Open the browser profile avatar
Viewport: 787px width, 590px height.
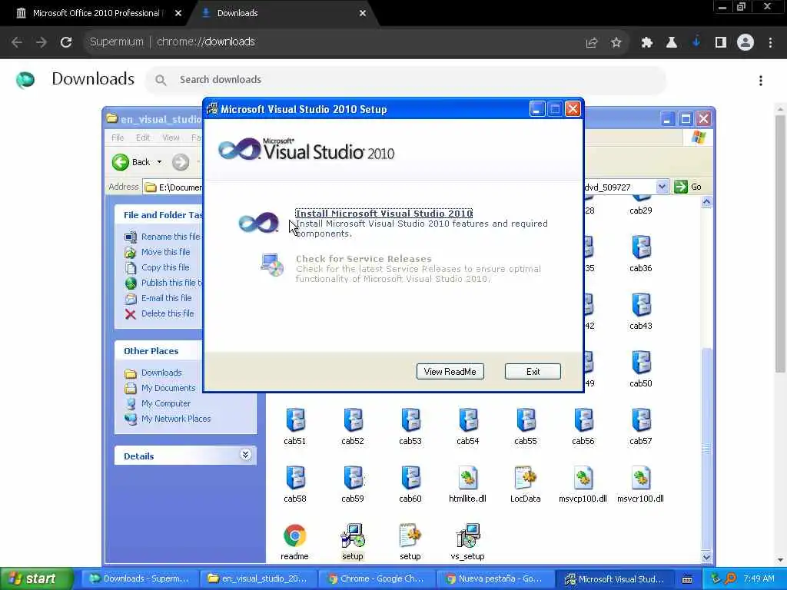(745, 43)
